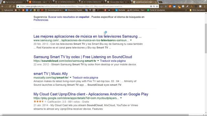Expand dropdown arrow next to play.google.com URL
Viewport: 207px width, 116px height.
(x=121, y=98)
